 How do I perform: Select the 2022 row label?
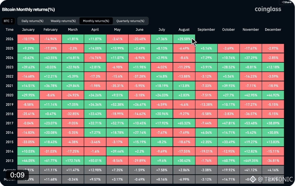9,76
